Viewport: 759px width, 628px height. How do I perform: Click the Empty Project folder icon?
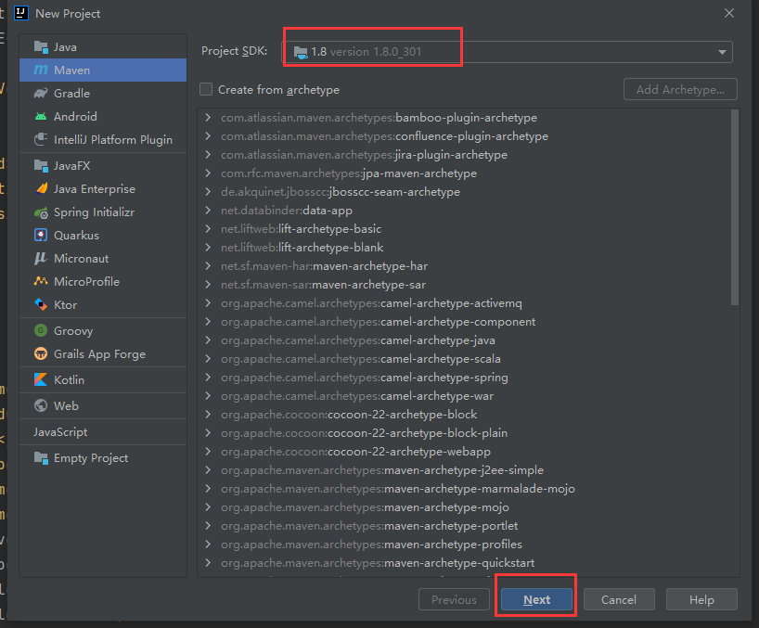(x=41, y=457)
